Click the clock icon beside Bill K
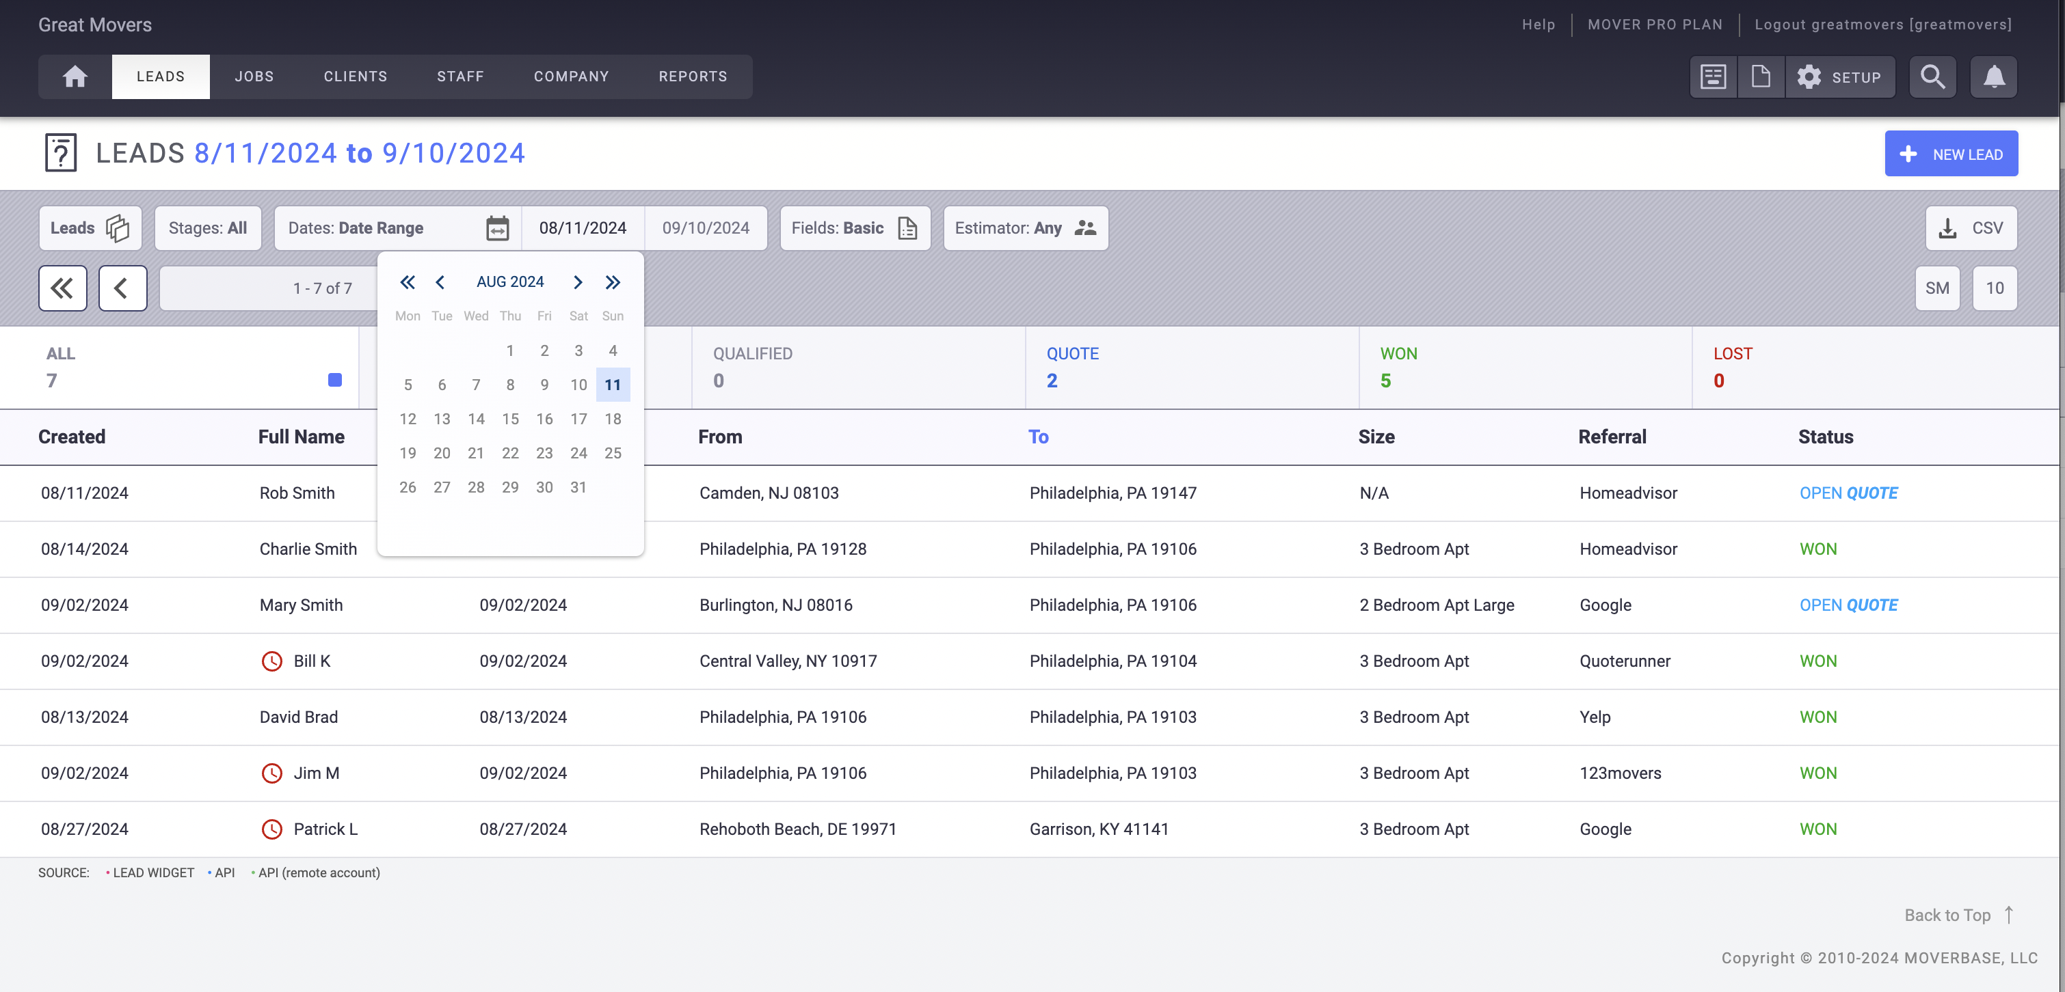Screen dimensions: 2065x992 point(271,661)
